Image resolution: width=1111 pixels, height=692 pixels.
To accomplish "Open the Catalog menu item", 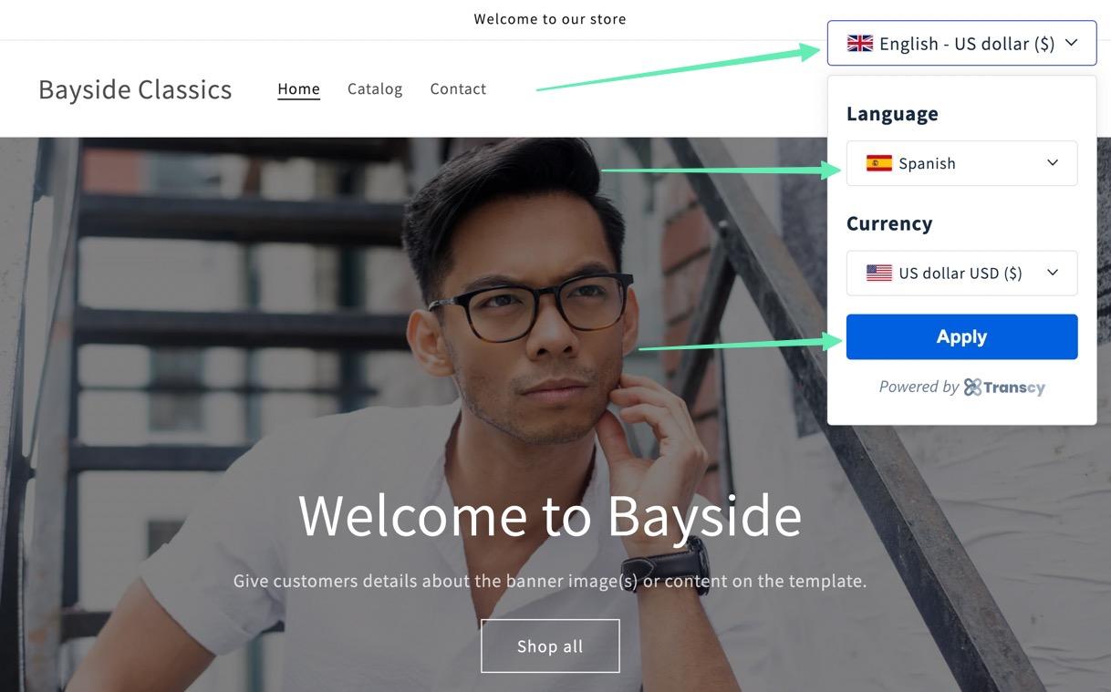I will coord(375,88).
